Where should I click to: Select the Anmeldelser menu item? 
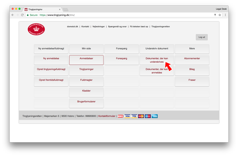pyautogui.click(x=86, y=60)
